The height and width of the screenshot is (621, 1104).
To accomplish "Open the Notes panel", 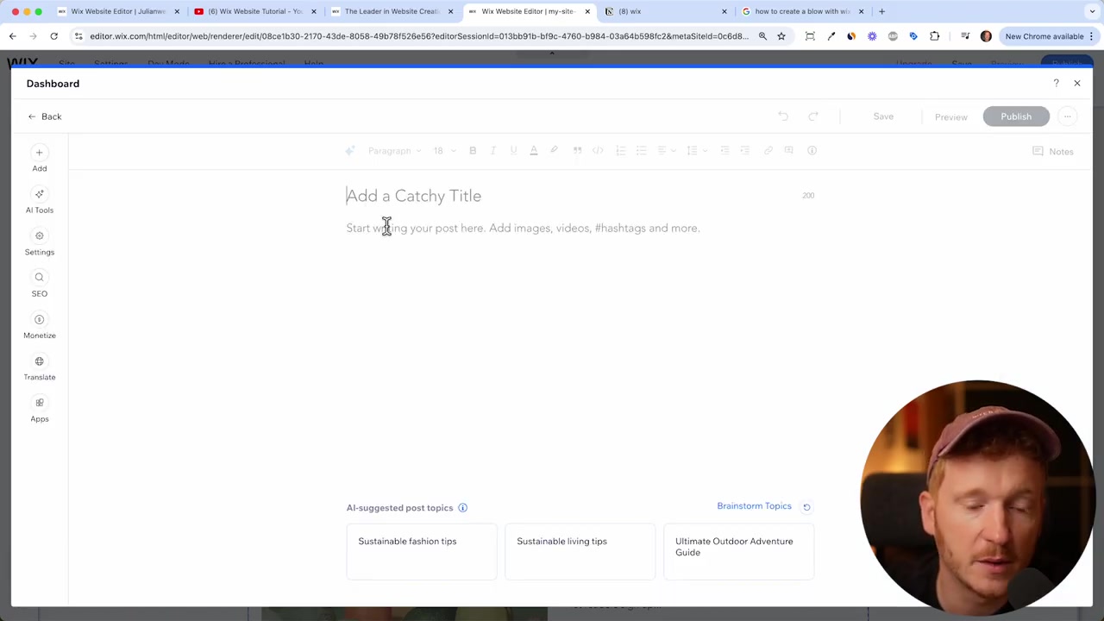I will pos(1053,152).
